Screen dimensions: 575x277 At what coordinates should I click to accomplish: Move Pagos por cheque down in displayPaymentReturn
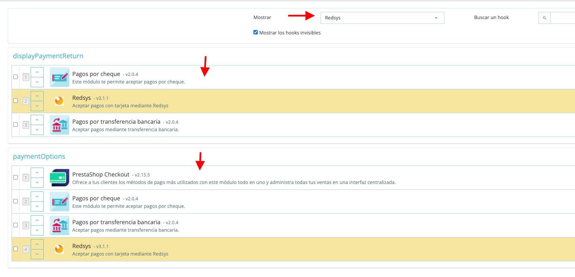(x=37, y=82)
